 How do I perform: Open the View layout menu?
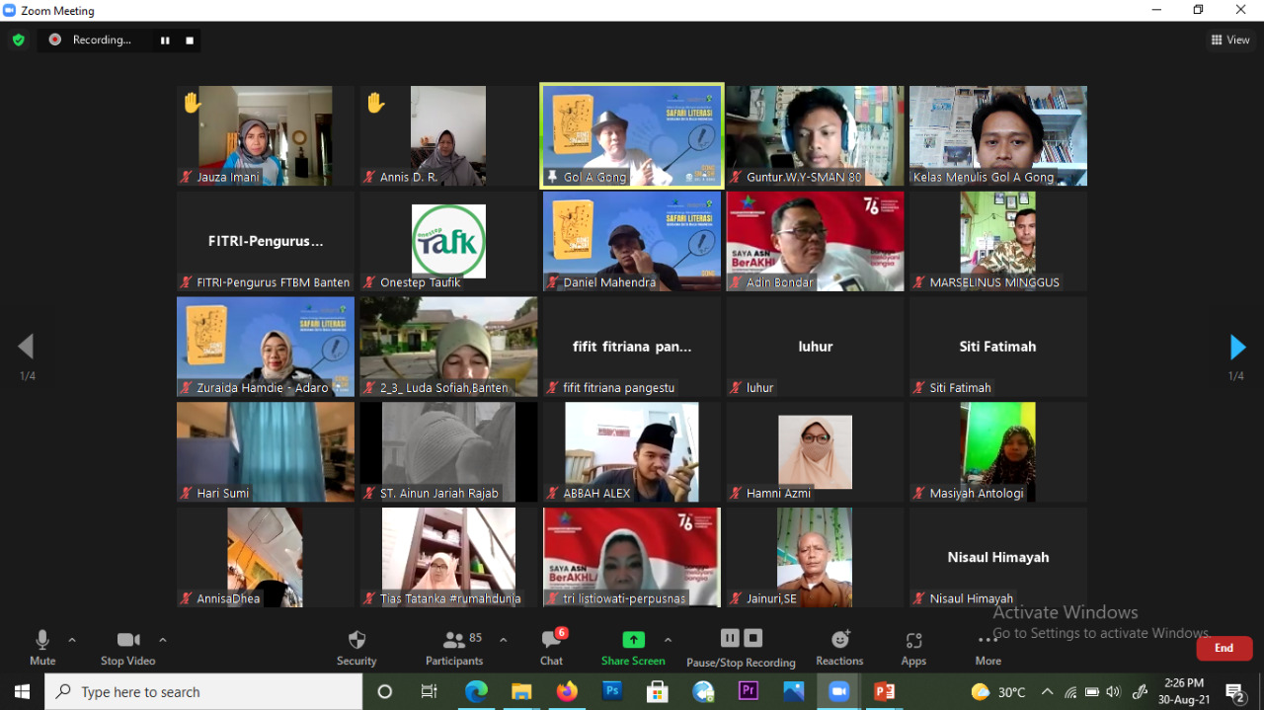point(1230,40)
